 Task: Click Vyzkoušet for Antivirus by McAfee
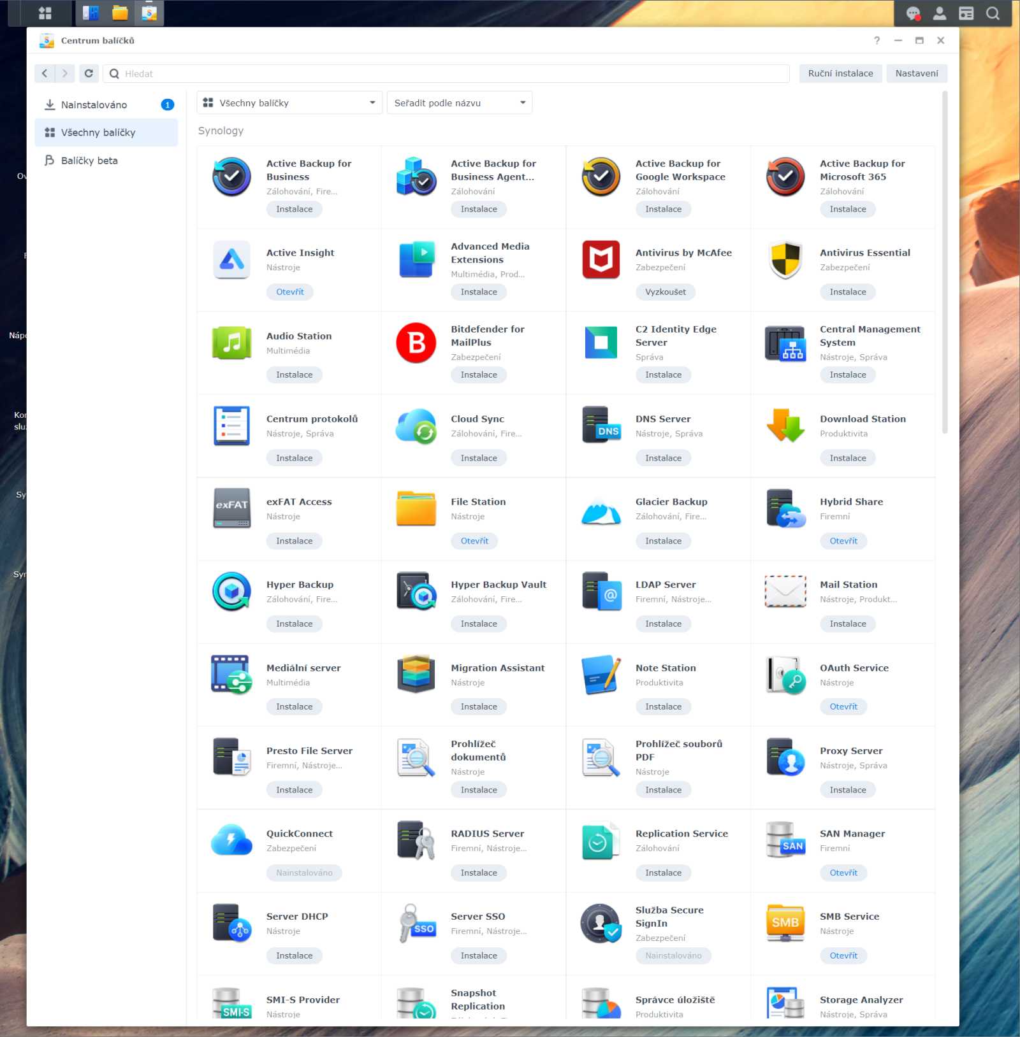(x=666, y=292)
